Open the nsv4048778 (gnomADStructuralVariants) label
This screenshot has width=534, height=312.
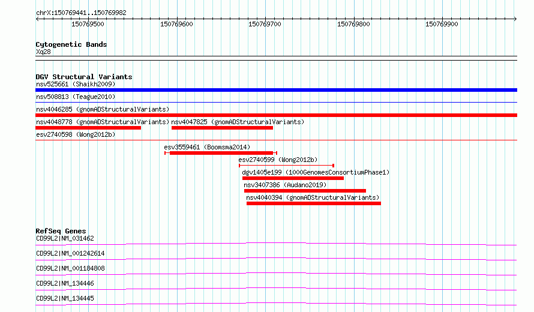[103, 122]
